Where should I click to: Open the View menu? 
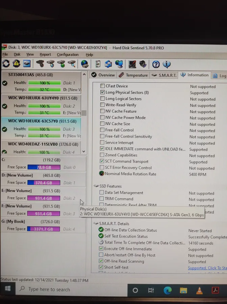click(x=30, y=55)
